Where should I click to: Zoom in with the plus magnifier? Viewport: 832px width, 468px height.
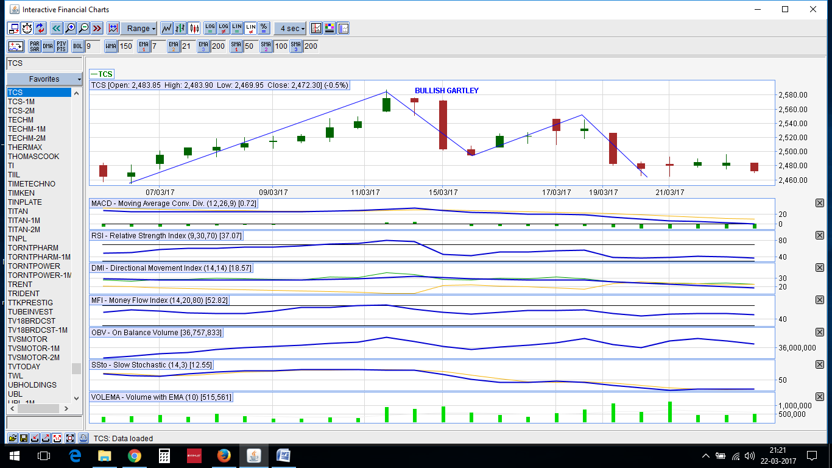click(70, 28)
